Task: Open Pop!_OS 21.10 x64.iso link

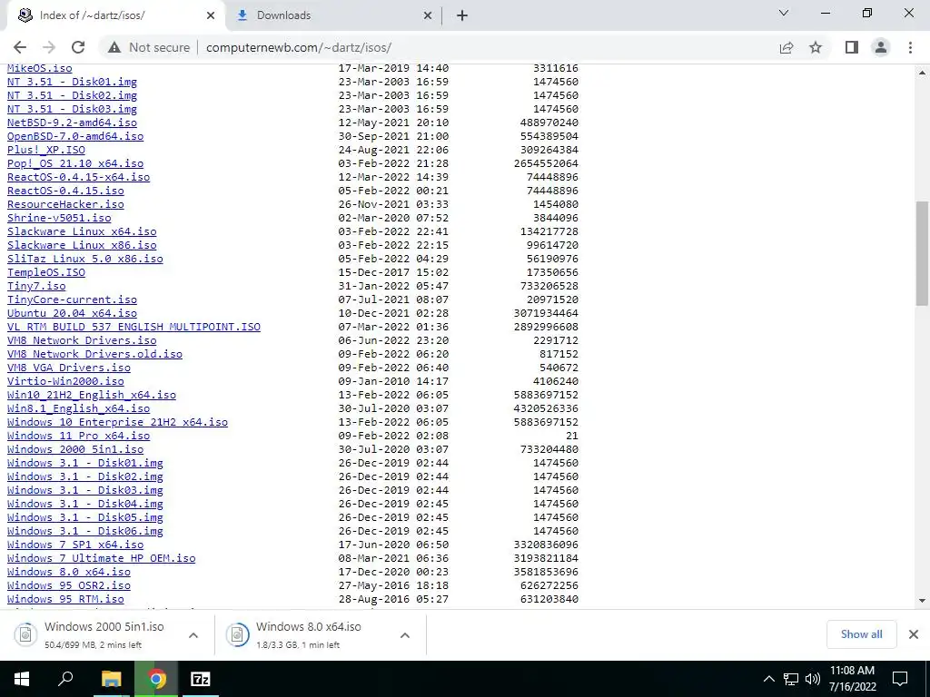Action: pos(75,163)
